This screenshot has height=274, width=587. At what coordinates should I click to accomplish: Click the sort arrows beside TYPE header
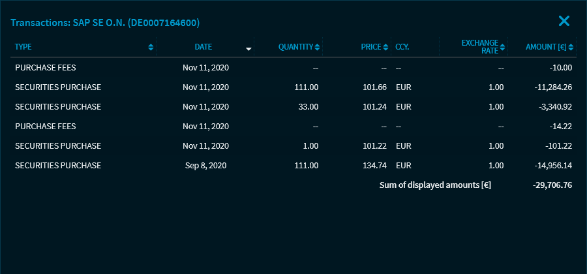151,47
